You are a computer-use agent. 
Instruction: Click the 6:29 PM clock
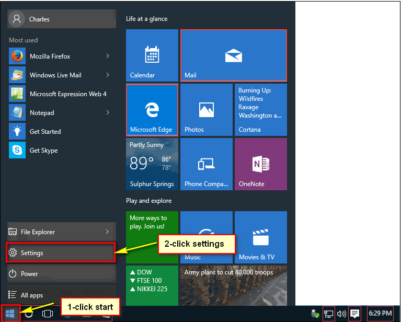pyautogui.click(x=380, y=313)
